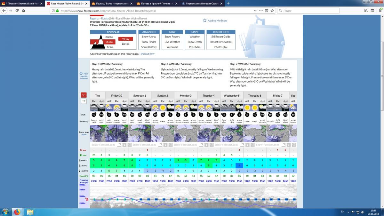The height and width of the screenshot is (216, 384).
Task: Switch to the Krasnaya Polyana weather tab
Action: coord(156,4)
